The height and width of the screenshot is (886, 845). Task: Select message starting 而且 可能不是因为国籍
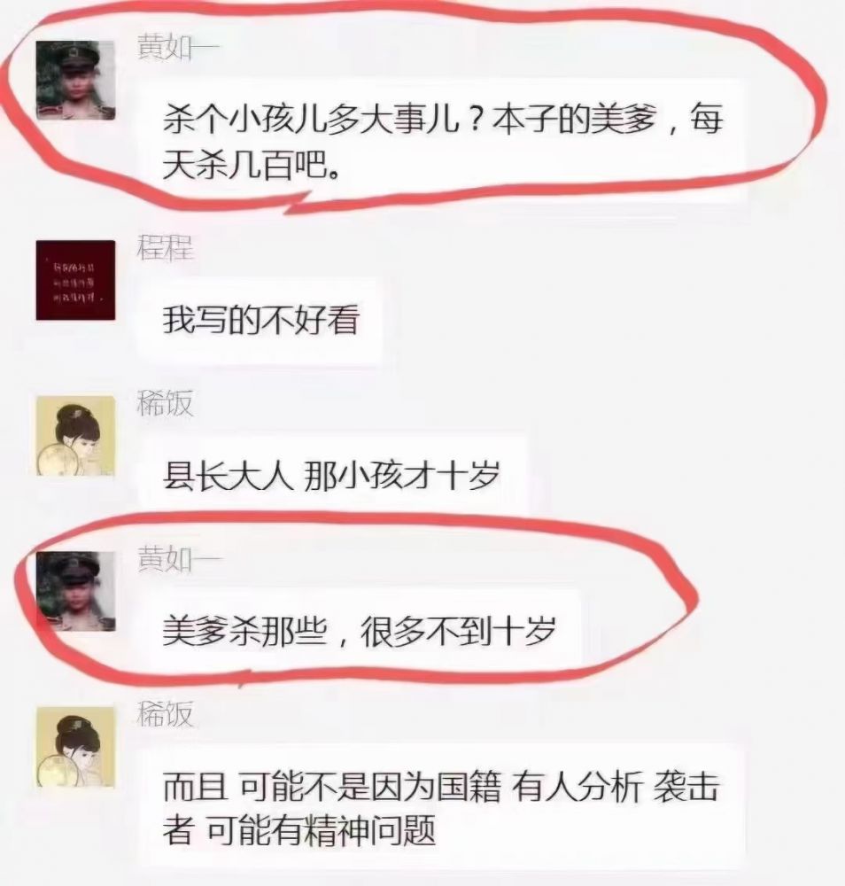pos(440,807)
